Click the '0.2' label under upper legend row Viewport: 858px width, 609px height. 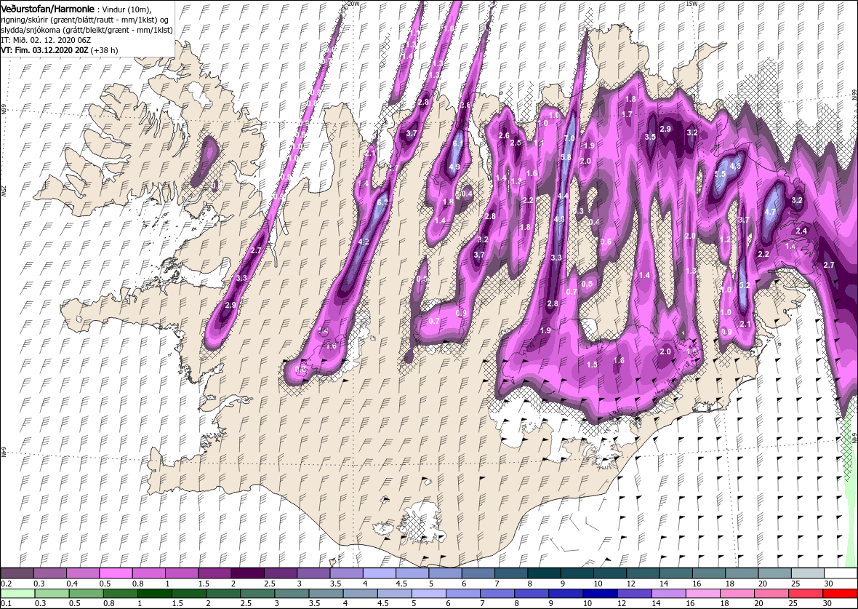coord(7,584)
